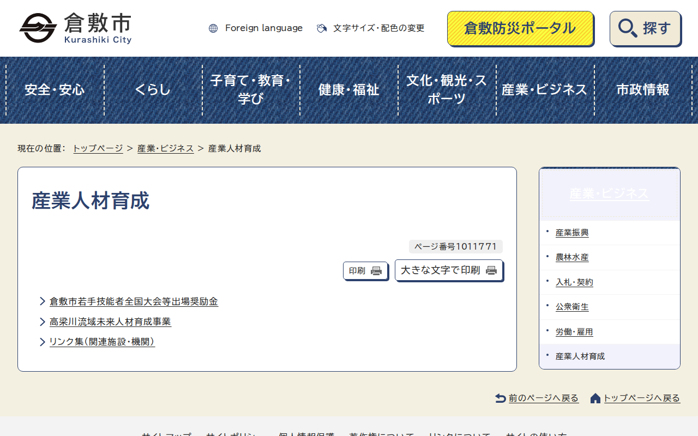Open リンク集(関連施設・機関) link

[102, 342]
